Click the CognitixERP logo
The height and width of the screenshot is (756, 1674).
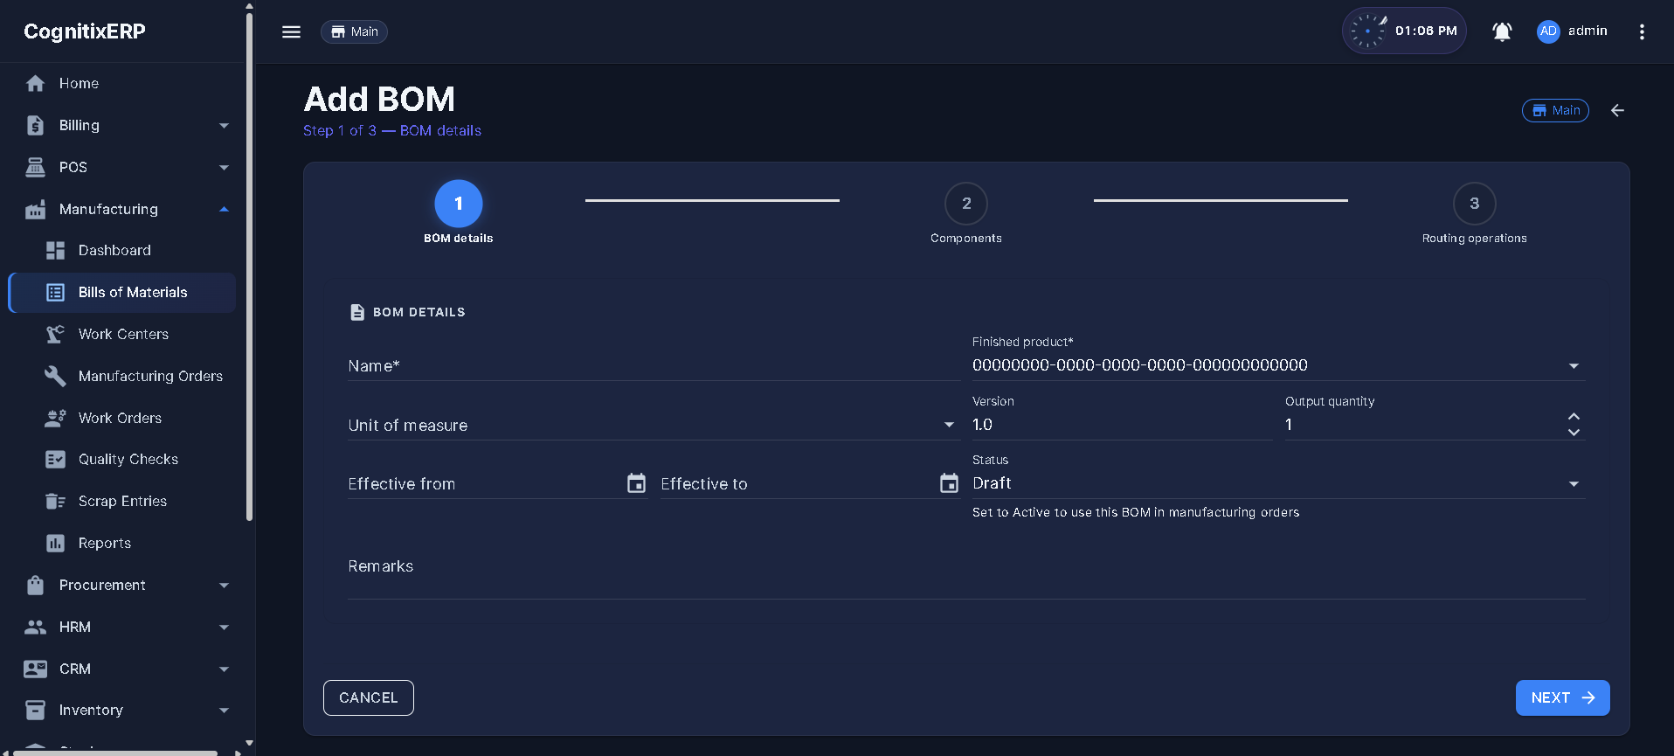[85, 31]
